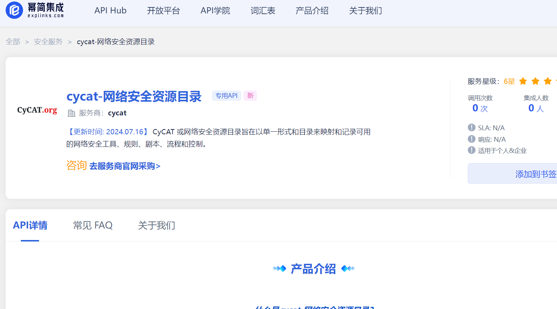
Task: Click the cycat-网络安全资源目录 title
Action: coord(134,96)
